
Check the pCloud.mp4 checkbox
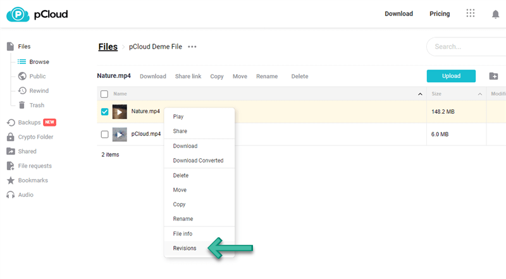click(104, 134)
